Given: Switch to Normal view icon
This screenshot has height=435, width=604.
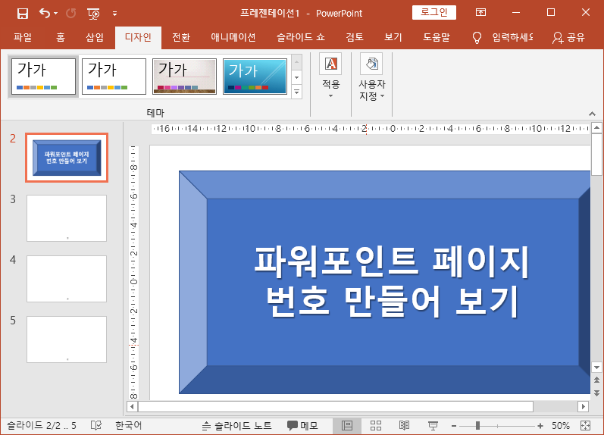Looking at the screenshot, I should point(347,426).
